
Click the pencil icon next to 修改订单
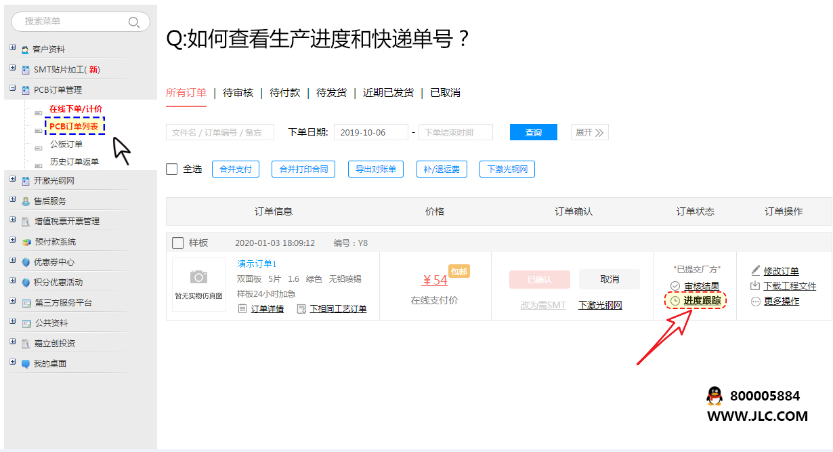(x=756, y=270)
